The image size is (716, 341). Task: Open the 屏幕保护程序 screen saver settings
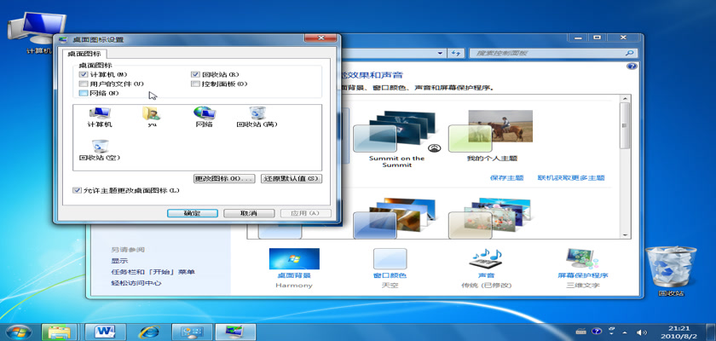583,263
